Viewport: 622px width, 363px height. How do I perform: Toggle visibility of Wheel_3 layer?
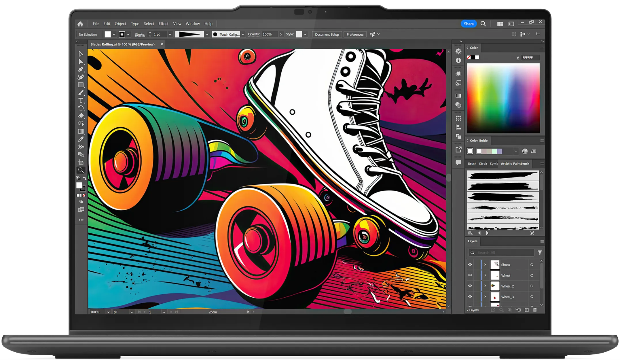tap(470, 297)
